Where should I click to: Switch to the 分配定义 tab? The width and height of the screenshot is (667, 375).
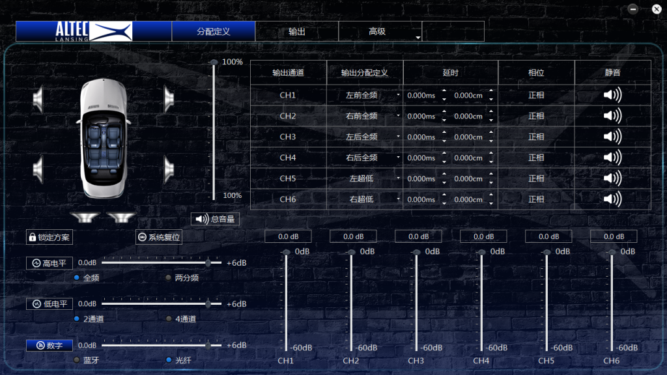pyautogui.click(x=214, y=31)
